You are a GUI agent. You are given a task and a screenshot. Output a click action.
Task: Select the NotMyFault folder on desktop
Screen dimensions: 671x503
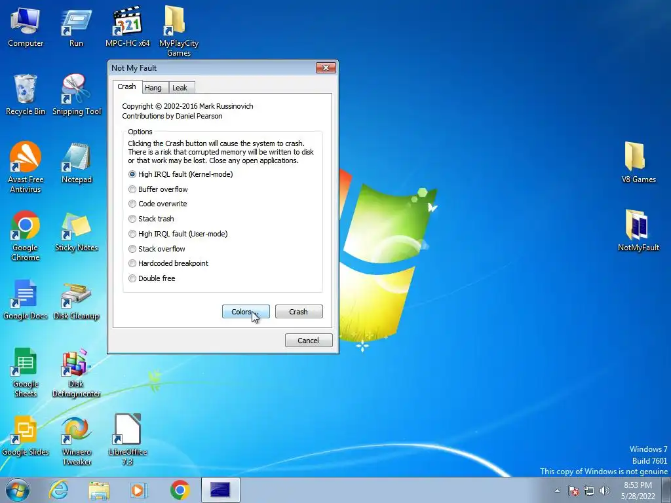coord(638,231)
